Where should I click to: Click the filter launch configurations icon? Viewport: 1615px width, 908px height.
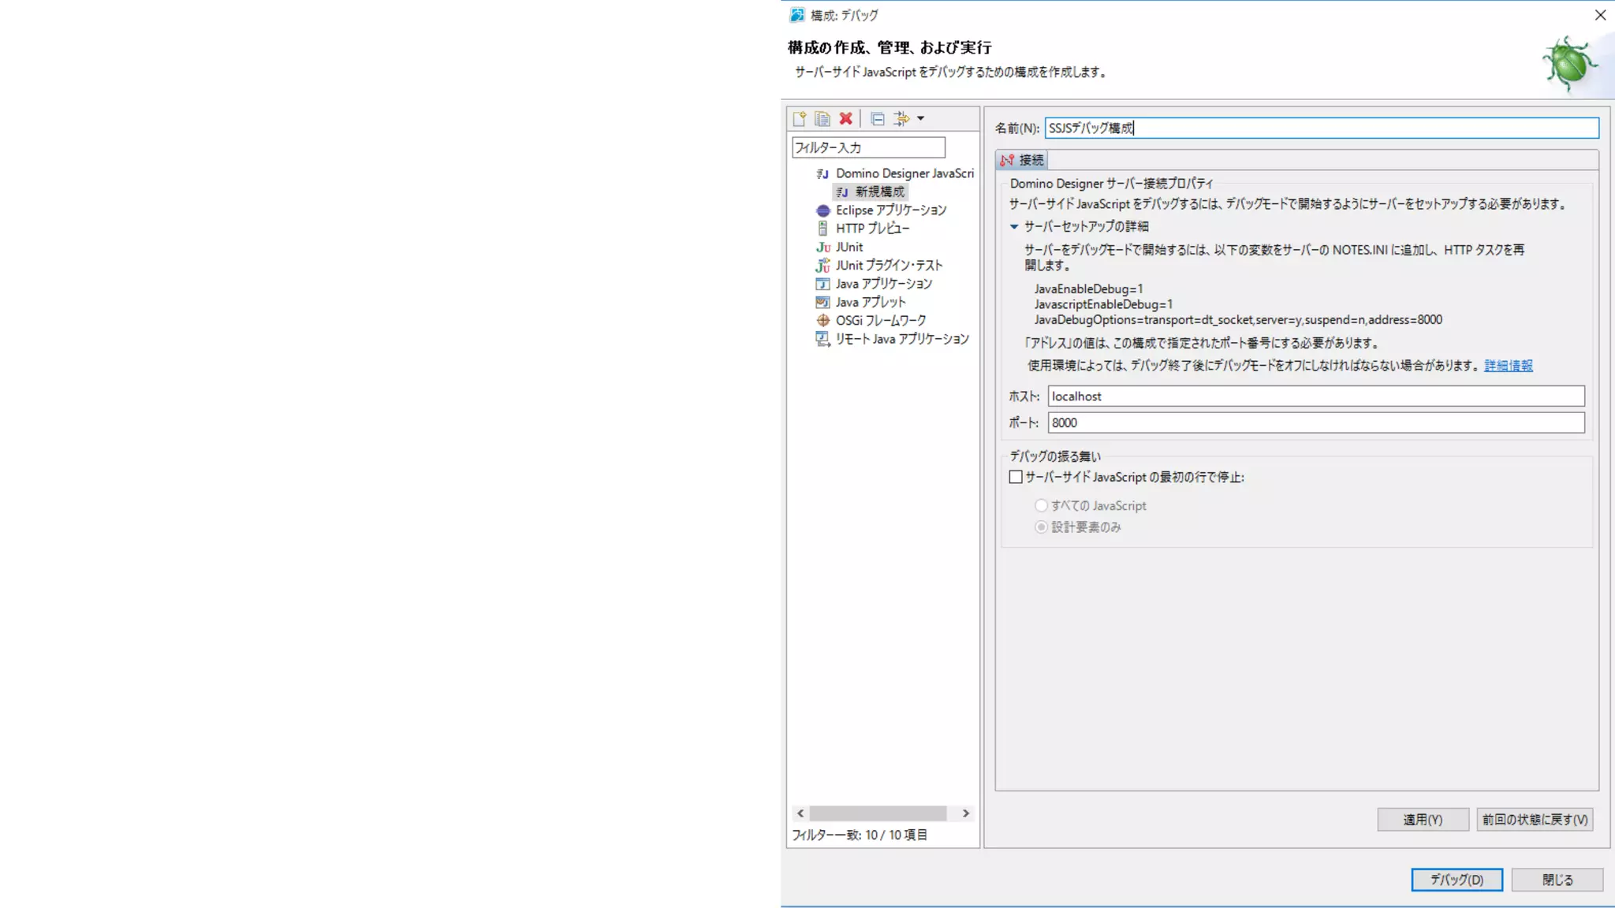click(x=901, y=119)
